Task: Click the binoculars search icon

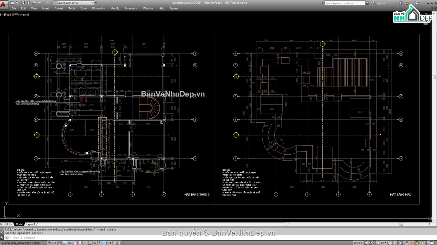Action: pos(369,3)
